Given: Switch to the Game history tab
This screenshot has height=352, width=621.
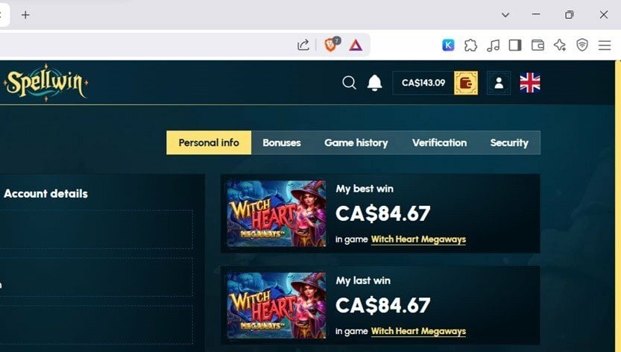Looking at the screenshot, I should [x=356, y=142].
